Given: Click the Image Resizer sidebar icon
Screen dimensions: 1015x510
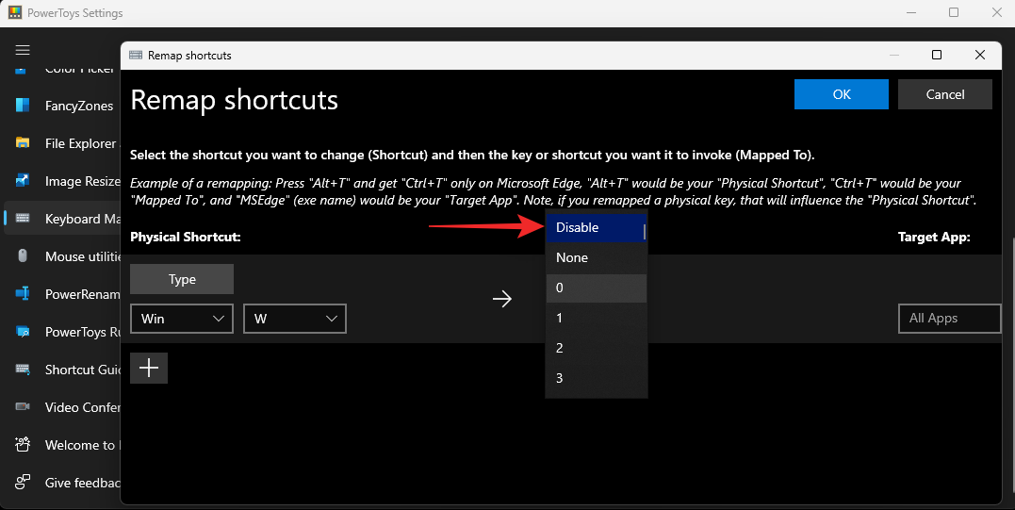Looking at the screenshot, I should 23,181.
